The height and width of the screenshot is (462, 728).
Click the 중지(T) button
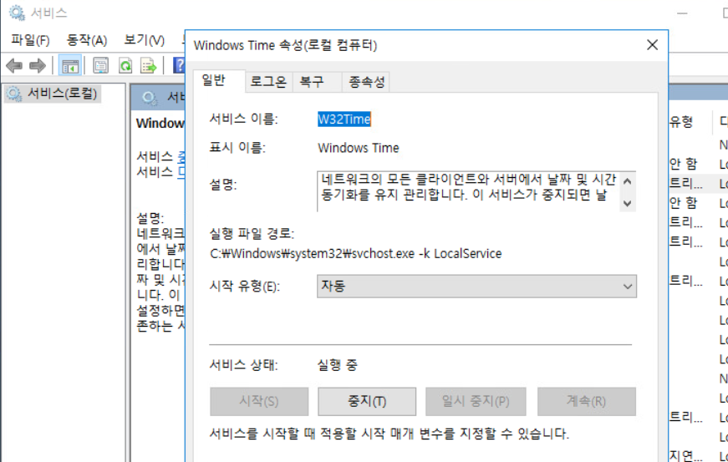367,401
